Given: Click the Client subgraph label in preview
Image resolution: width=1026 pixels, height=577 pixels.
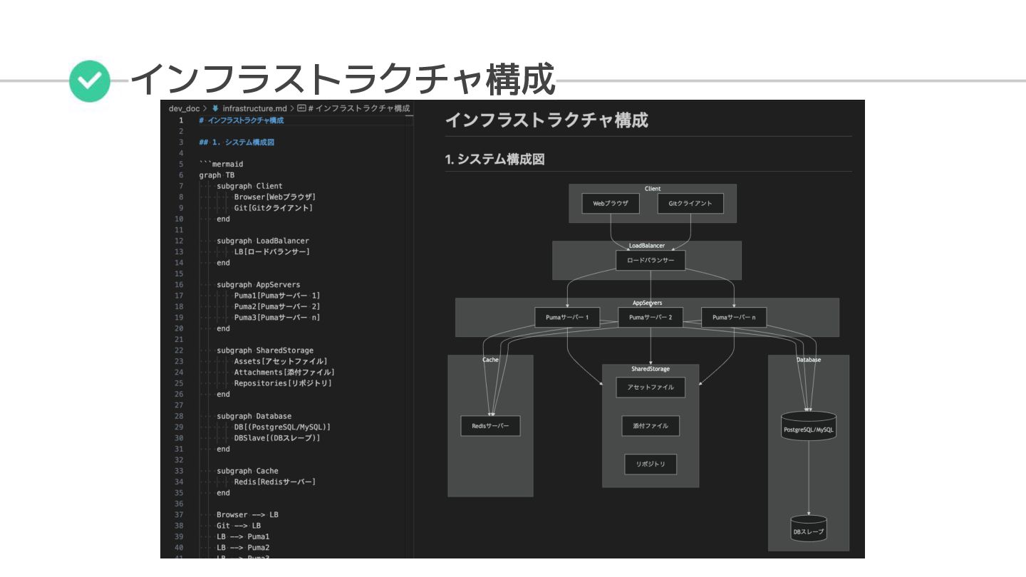Looking at the screenshot, I should tap(653, 189).
